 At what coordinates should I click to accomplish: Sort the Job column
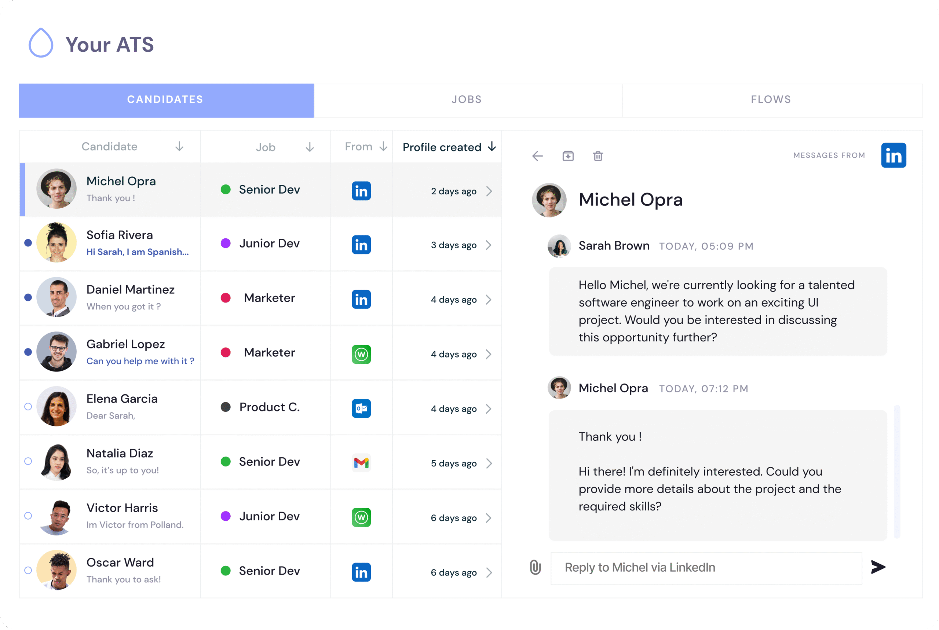309,147
